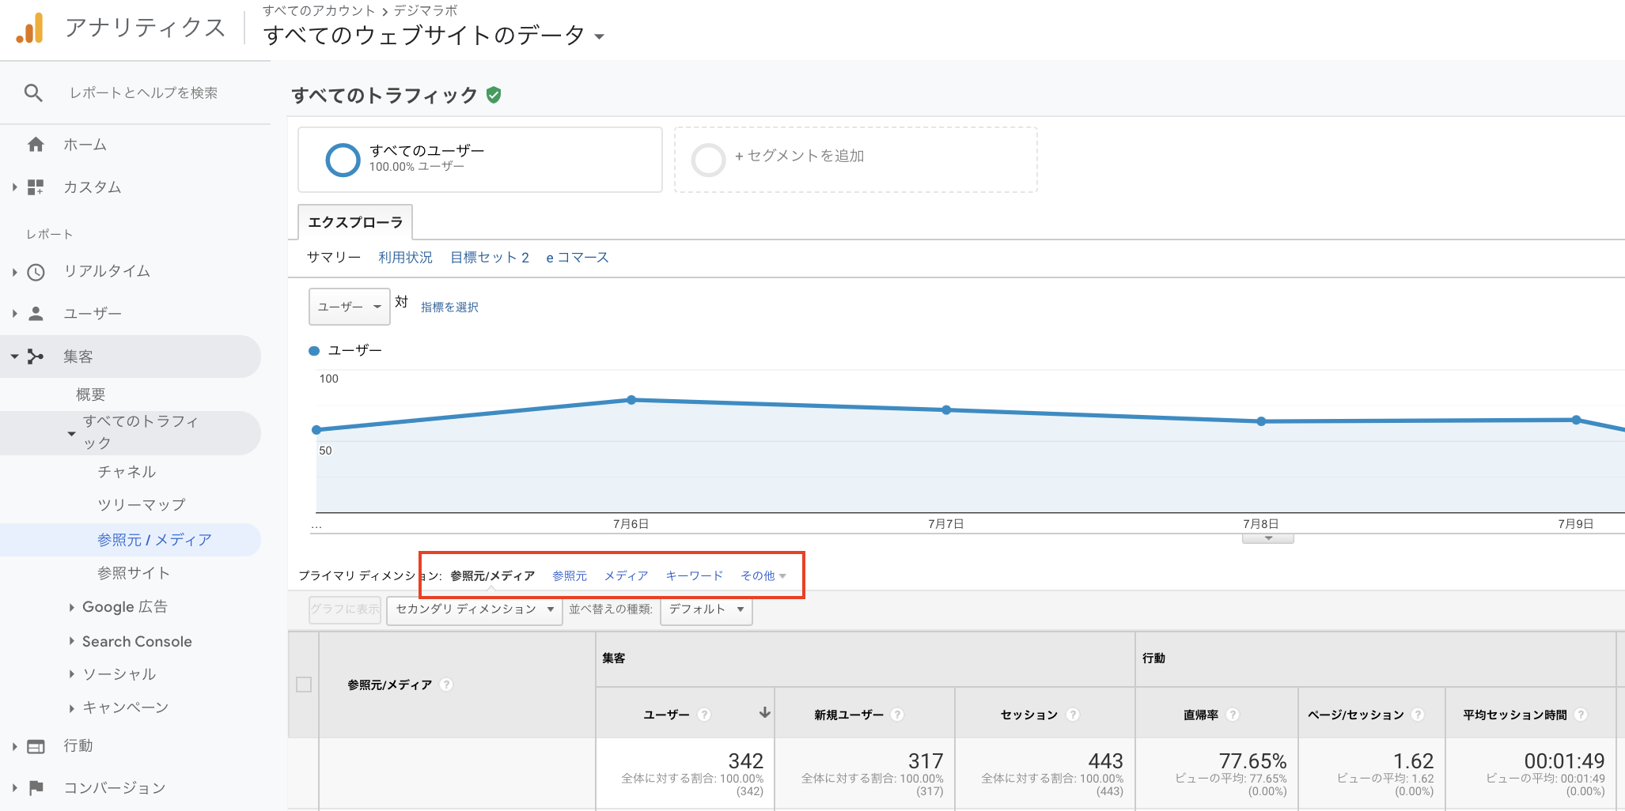Open the デフォルト sort type dropdown
Viewport: 1625px width, 811px height.
point(706,609)
